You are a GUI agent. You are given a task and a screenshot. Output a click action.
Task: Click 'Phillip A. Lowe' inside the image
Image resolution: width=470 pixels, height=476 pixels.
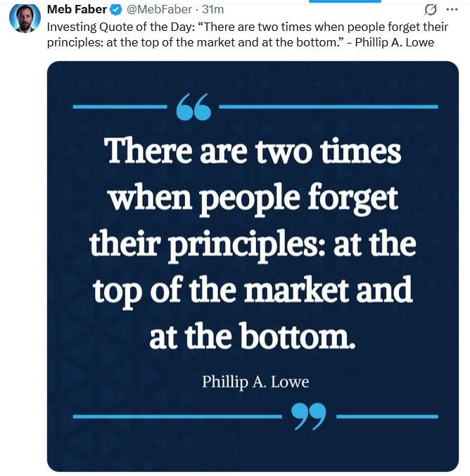[x=255, y=382]
